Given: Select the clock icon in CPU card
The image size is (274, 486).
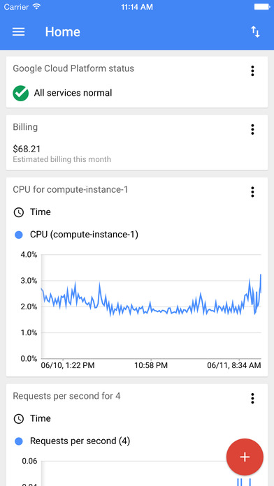Looking at the screenshot, I should [x=19, y=212].
